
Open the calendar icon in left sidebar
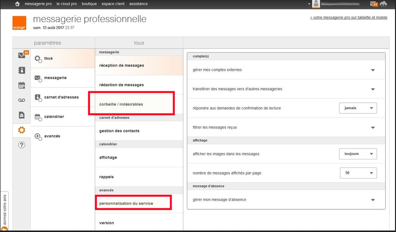[21, 85]
